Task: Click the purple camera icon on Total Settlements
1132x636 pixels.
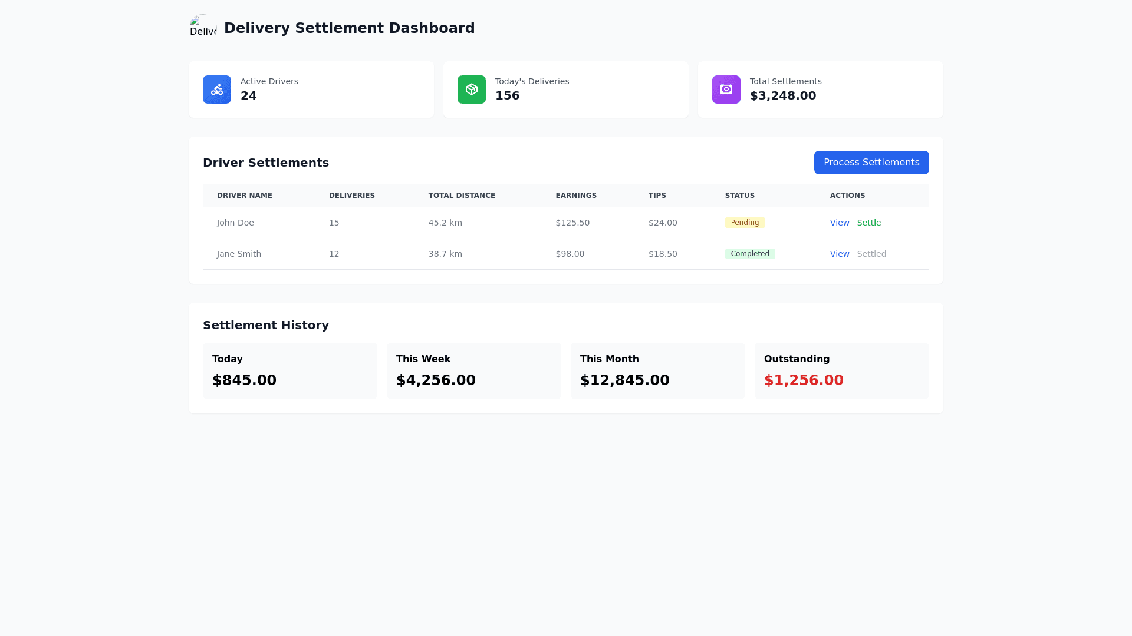Action: pyautogui.click(x=726, y=90)
